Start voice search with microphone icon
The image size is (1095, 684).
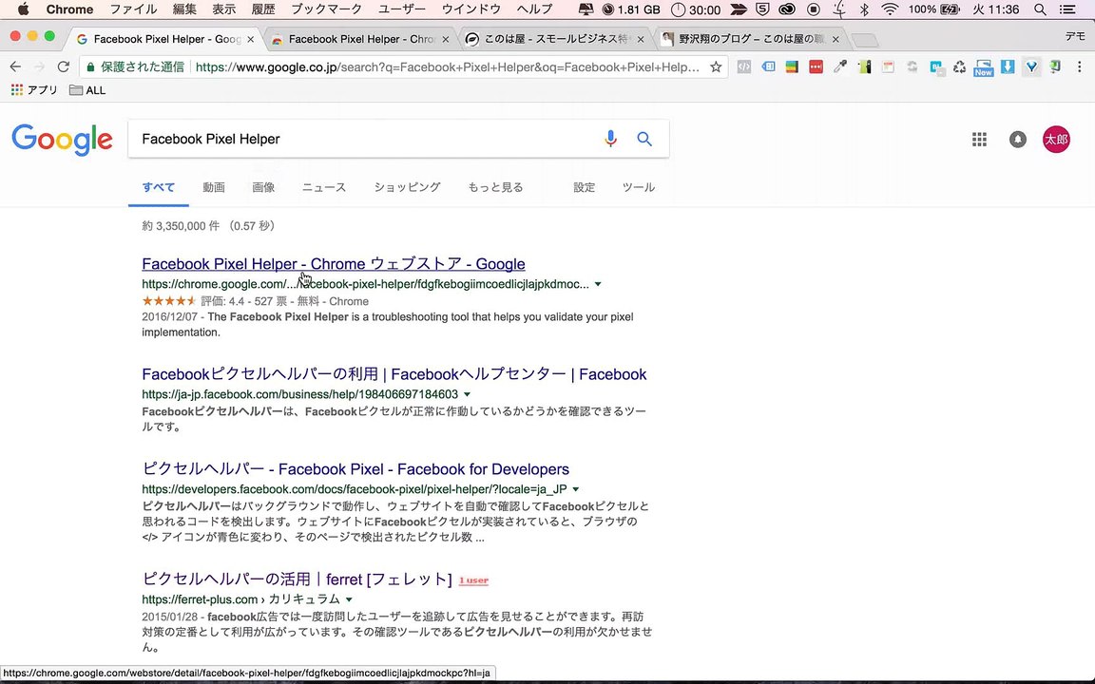(x=610, y=138)
